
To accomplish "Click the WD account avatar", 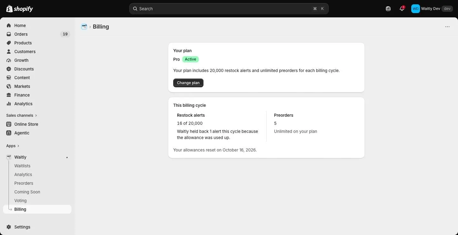I will point(416,9).
